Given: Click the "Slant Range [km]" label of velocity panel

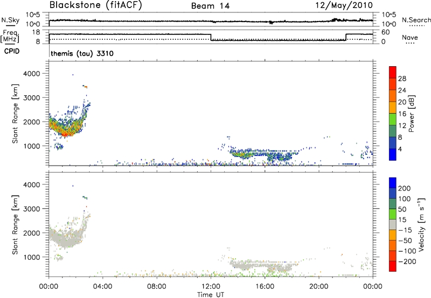Looking at the screenshot, I should coord(15,224).
